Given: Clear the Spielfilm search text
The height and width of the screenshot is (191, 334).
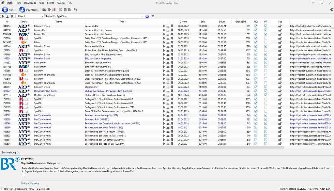Looking at the screenshot, I should (143, 16).
